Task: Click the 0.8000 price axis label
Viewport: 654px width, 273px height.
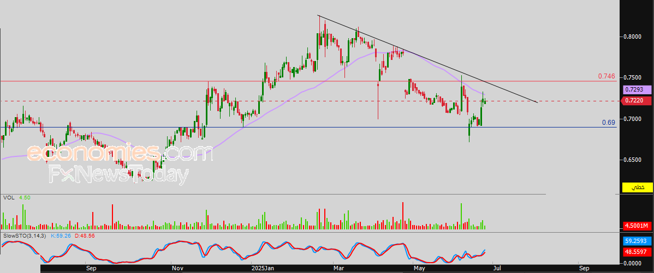Action: point(633,37)
